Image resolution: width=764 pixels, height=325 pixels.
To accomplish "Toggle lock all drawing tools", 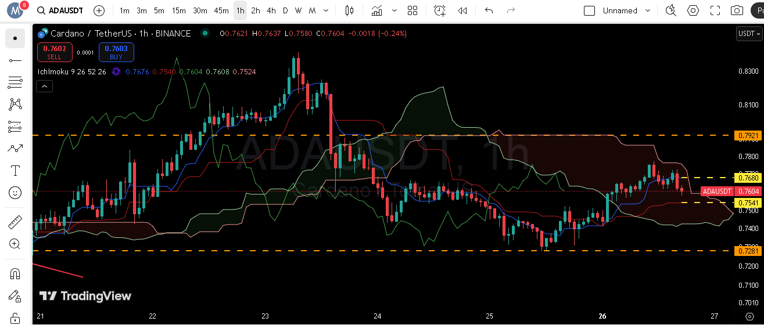I will point(15,318).
